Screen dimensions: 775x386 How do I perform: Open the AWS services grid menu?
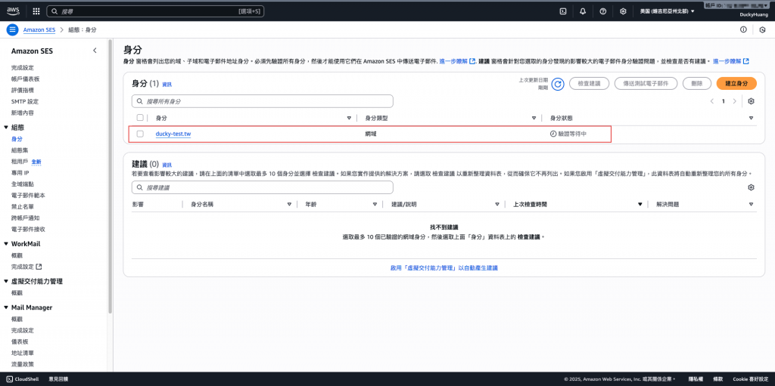point(36,11)
